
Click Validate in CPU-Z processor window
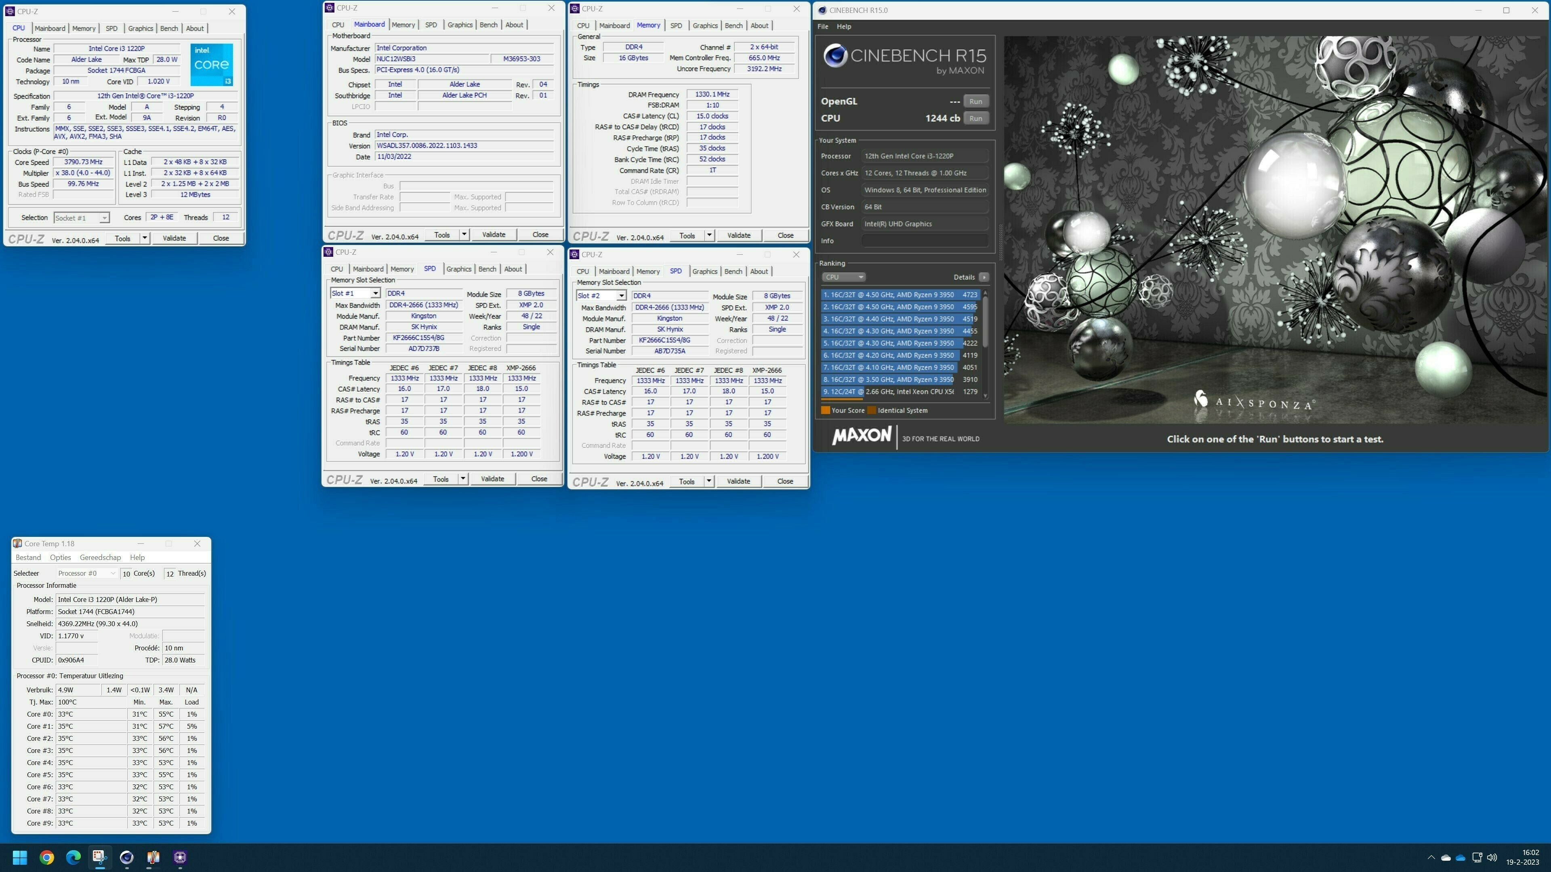174,238
